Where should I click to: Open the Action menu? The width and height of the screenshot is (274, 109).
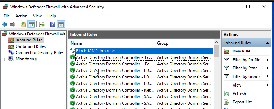pos(21,16)
